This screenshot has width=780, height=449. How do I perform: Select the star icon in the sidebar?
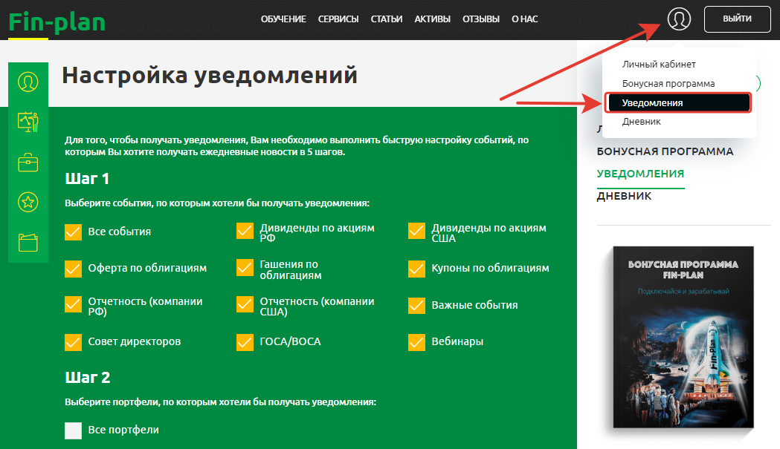coord(28,202)
